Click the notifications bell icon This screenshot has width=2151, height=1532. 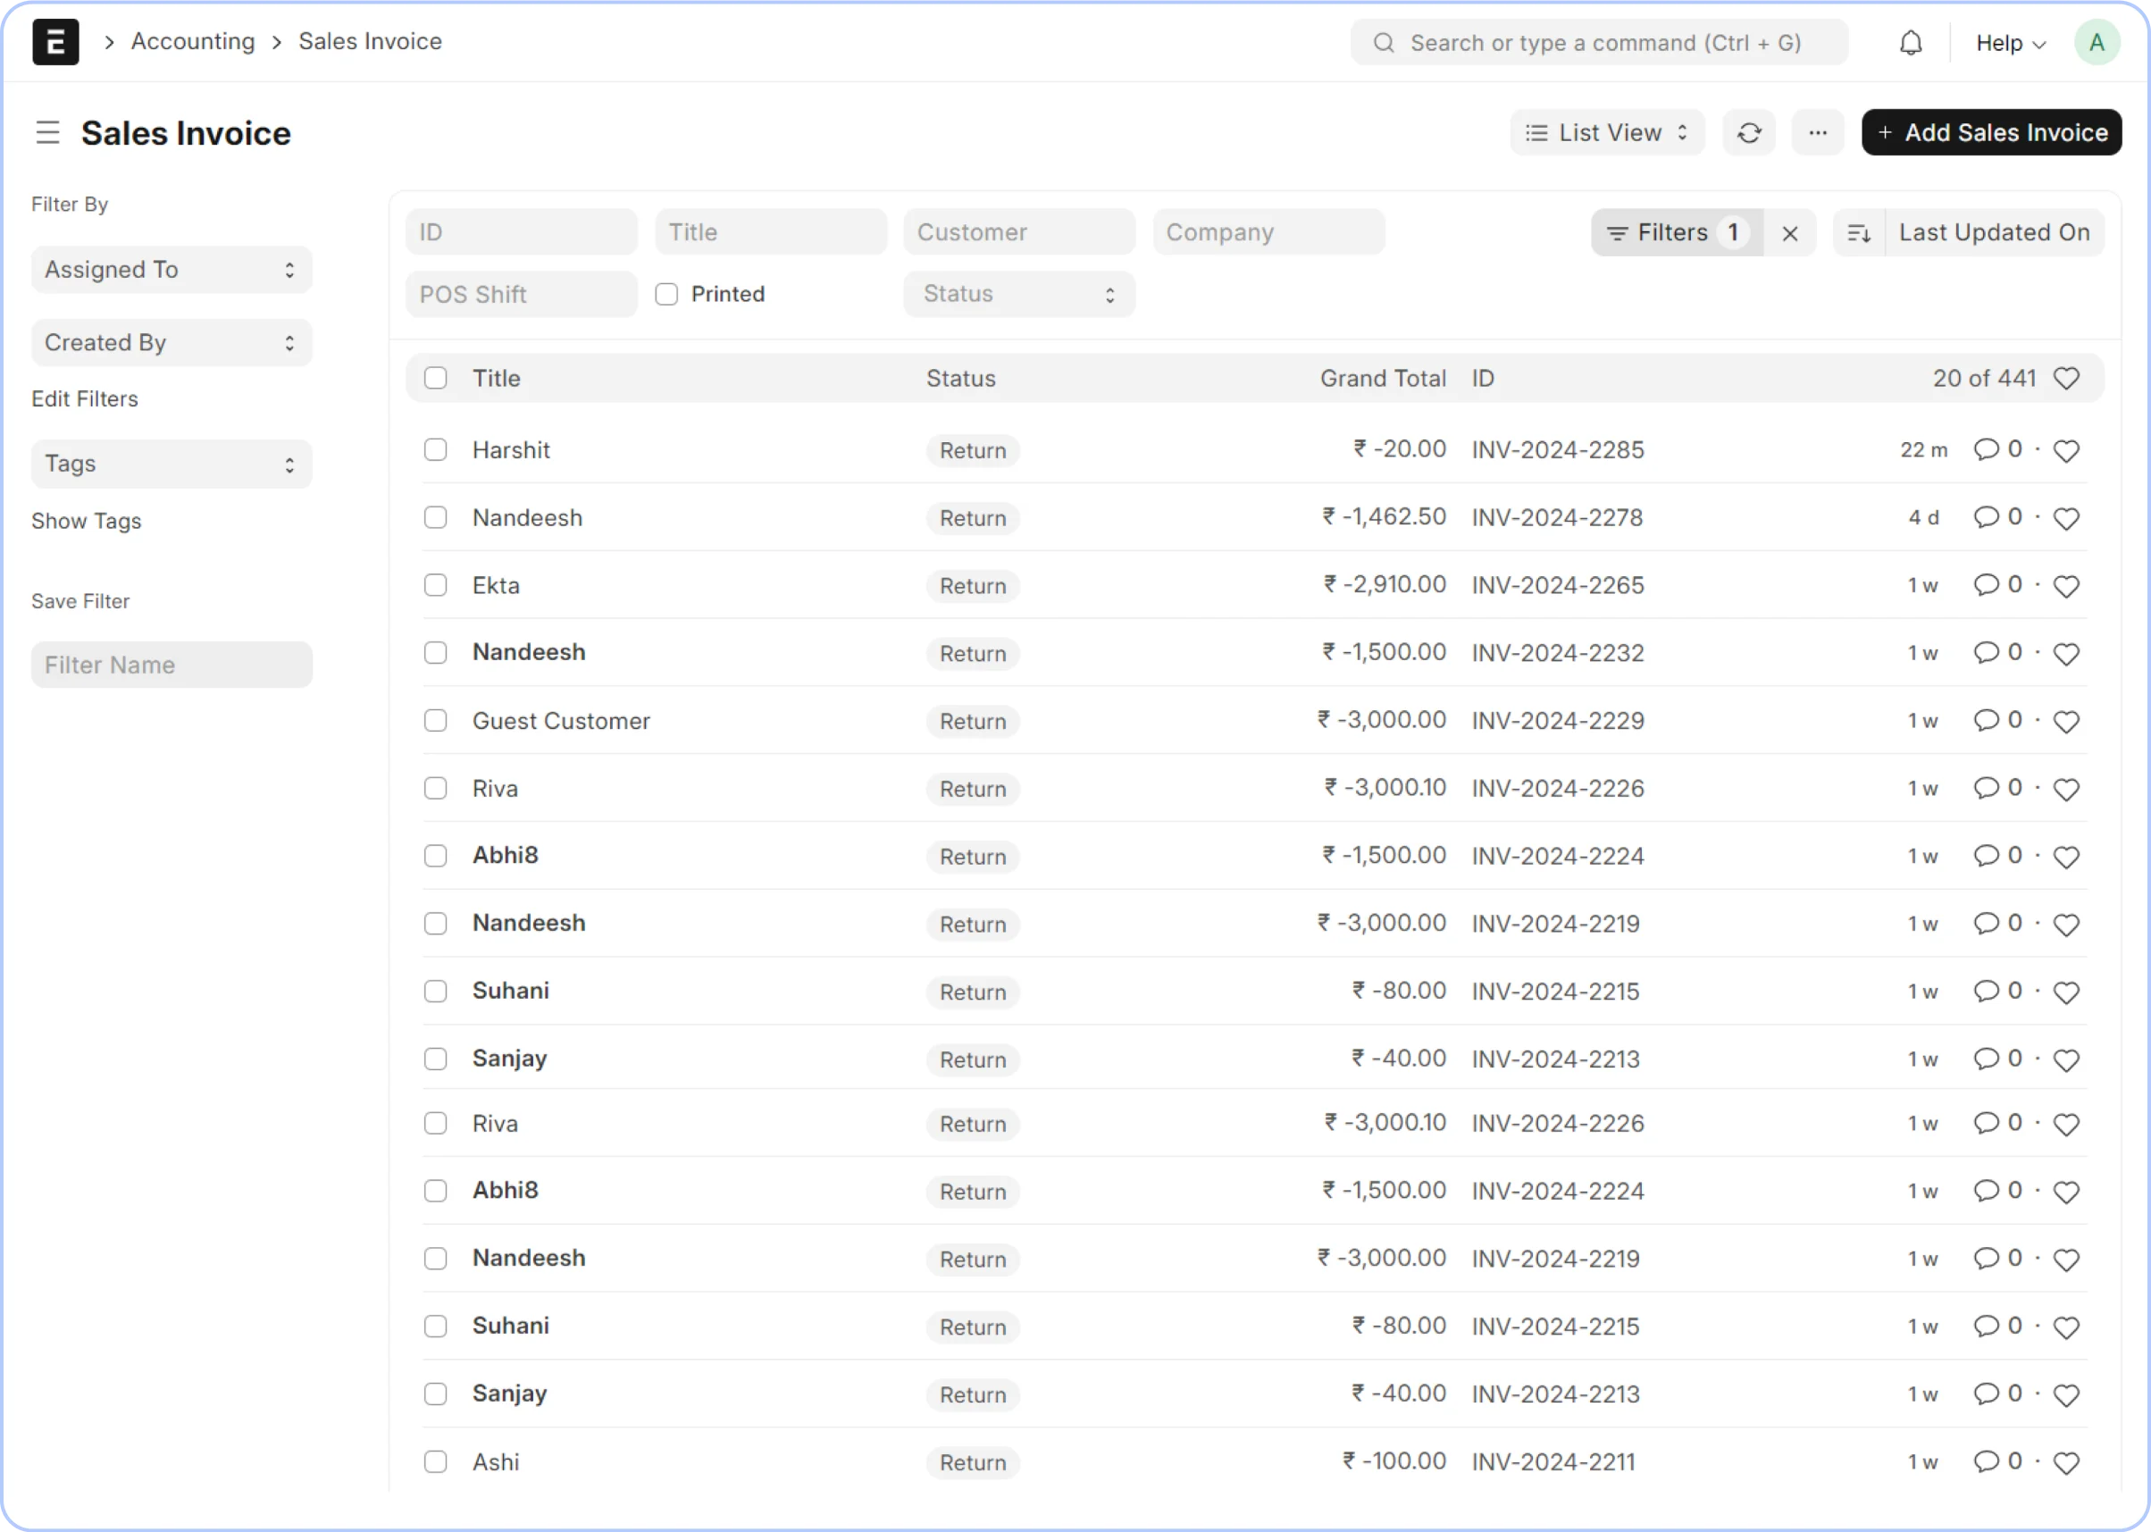1911,44
